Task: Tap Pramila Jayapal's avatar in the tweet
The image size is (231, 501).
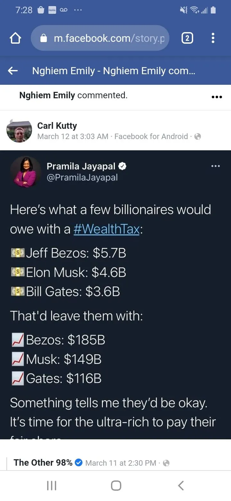Action: pyautogui.click(x=26, y=172)
